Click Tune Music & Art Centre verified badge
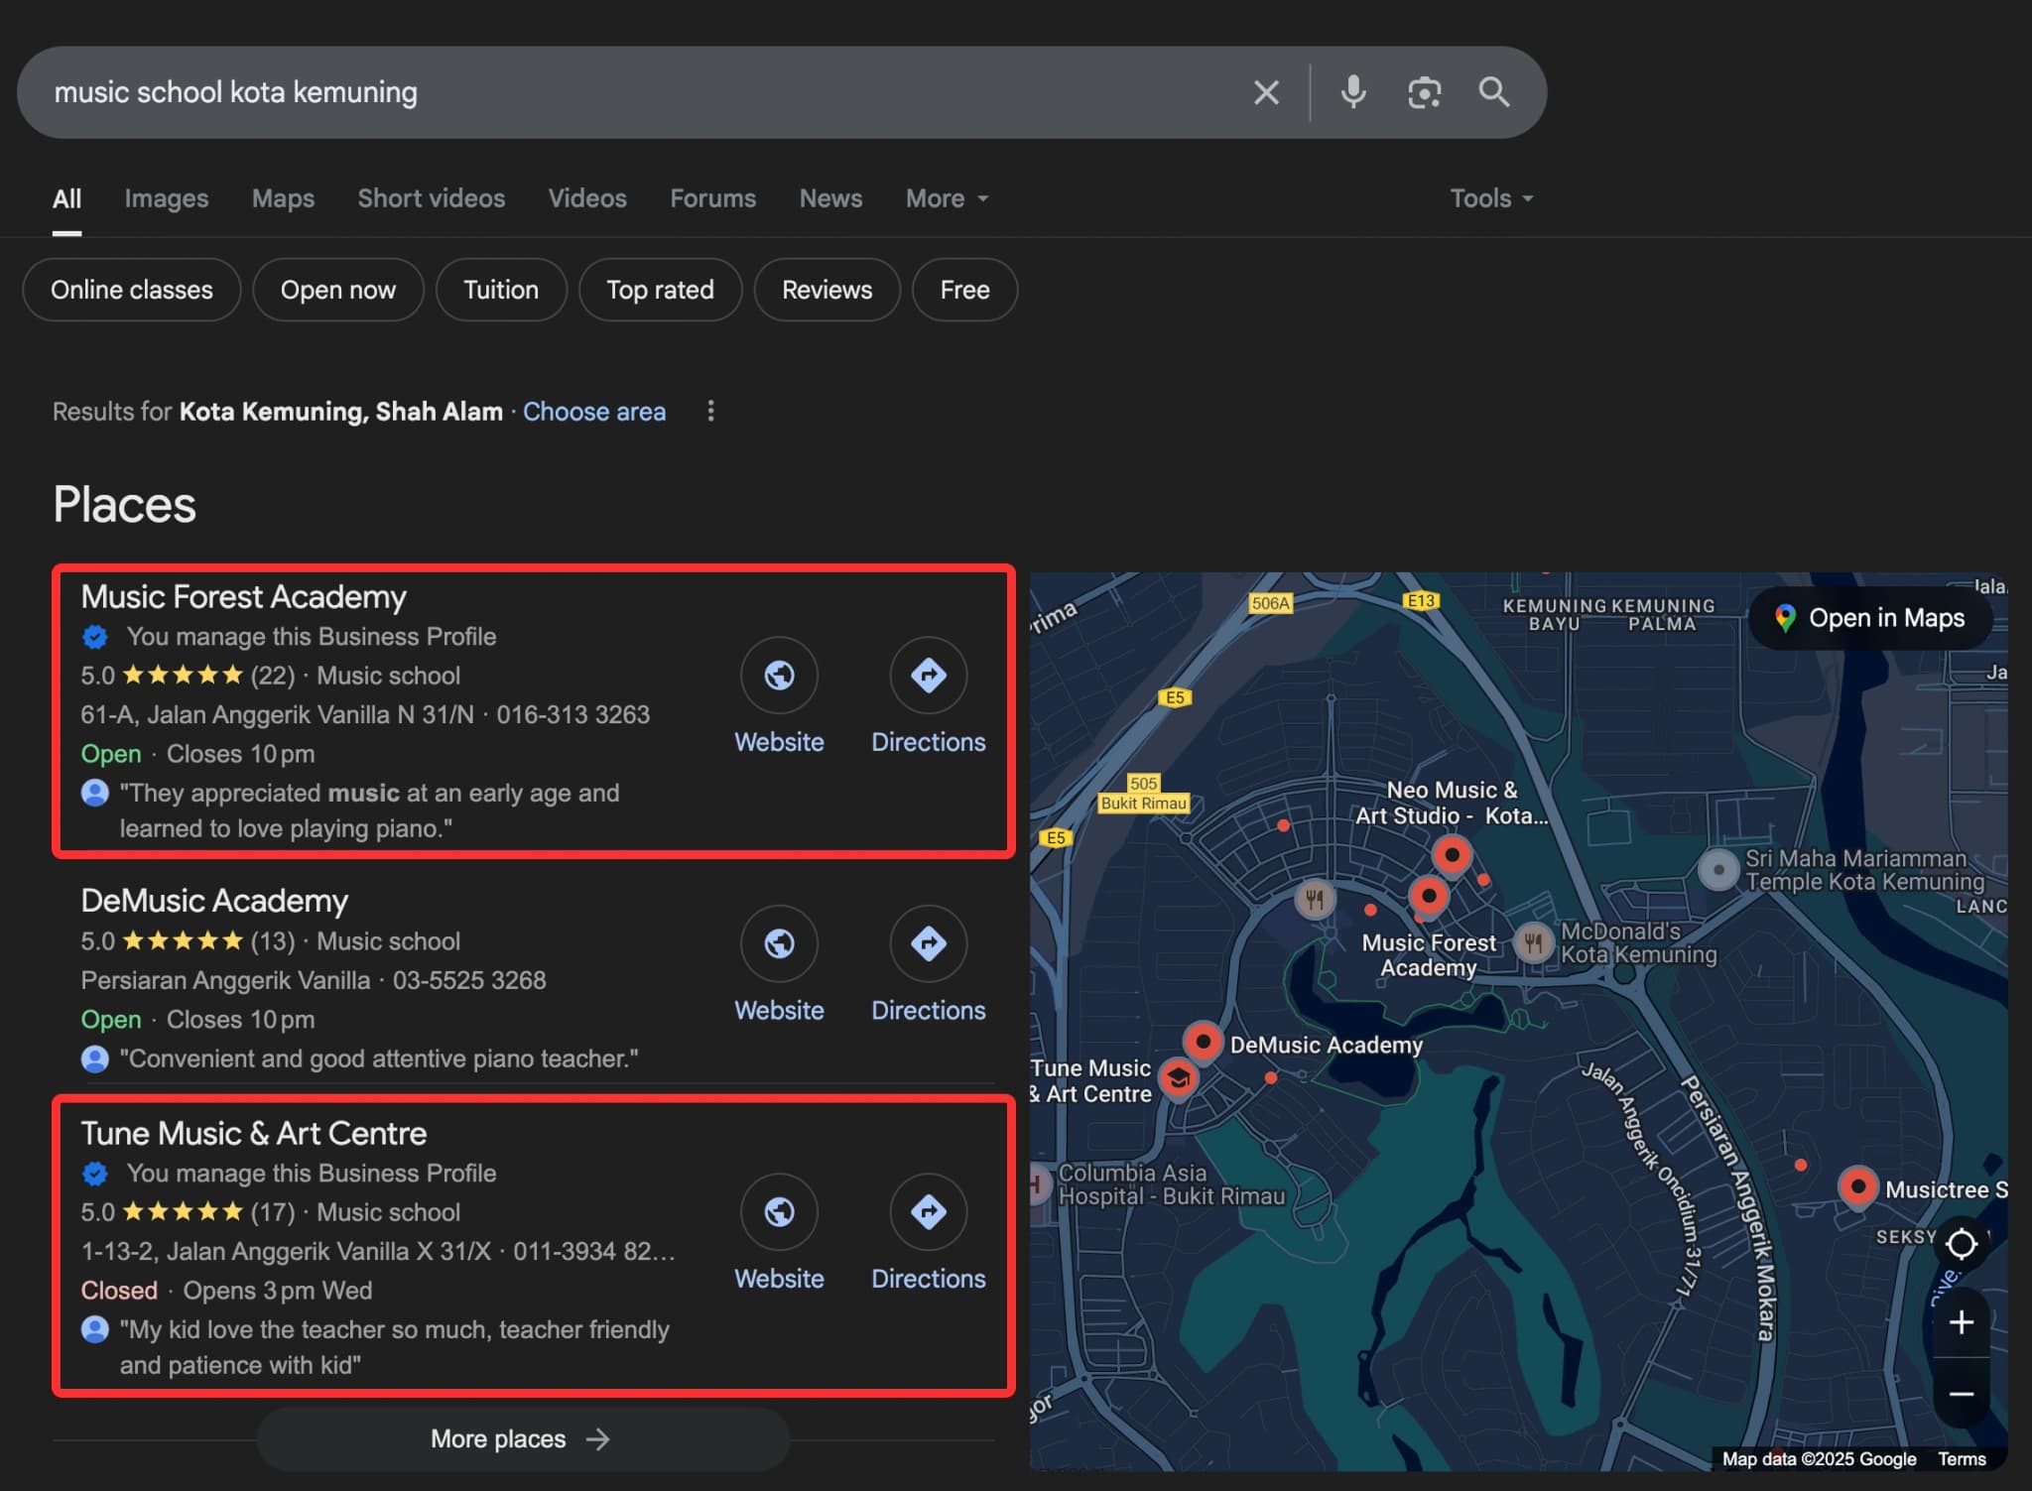 click(x=94, y=1174)
